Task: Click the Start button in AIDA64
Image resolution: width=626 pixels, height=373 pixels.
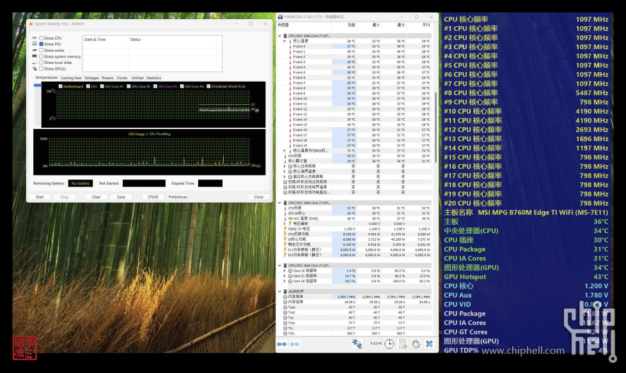Action: 40,197
